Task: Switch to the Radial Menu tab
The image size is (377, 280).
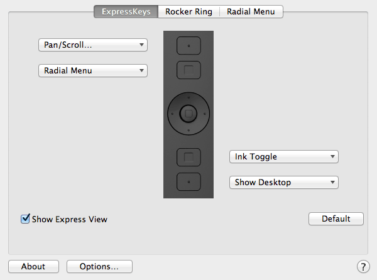Action: (251, 11)
